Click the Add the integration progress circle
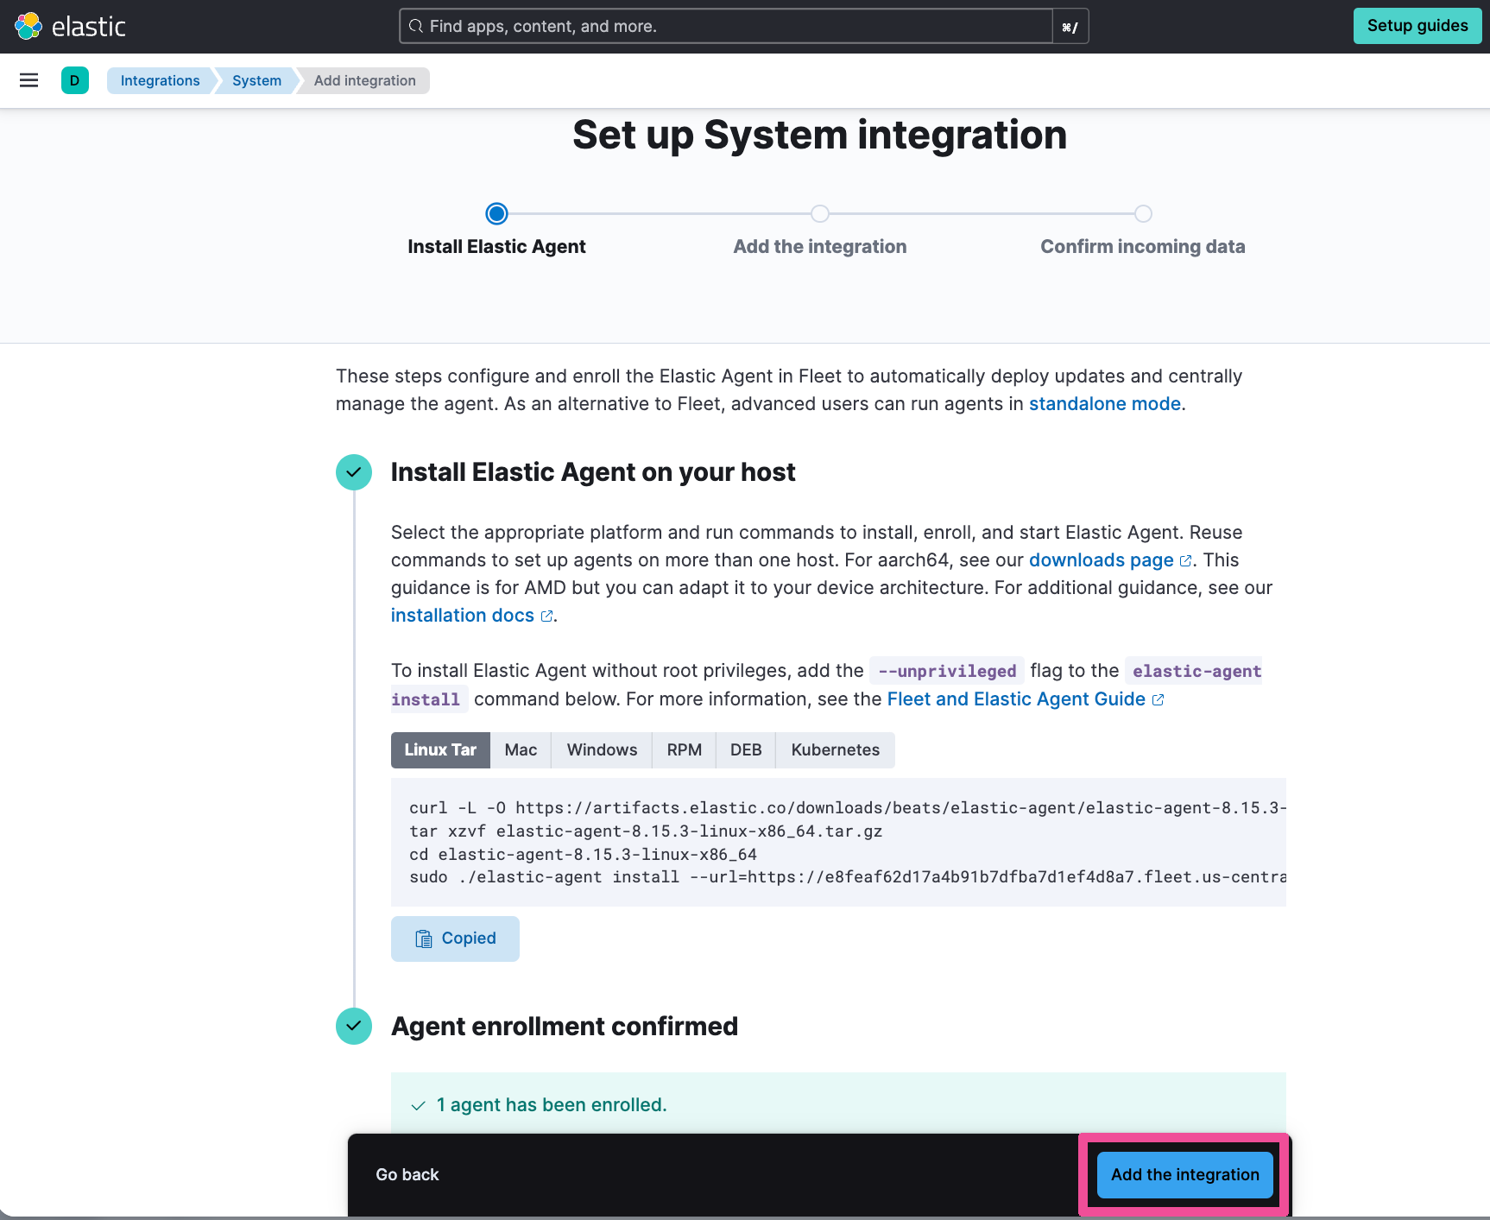 pos(820,213)
